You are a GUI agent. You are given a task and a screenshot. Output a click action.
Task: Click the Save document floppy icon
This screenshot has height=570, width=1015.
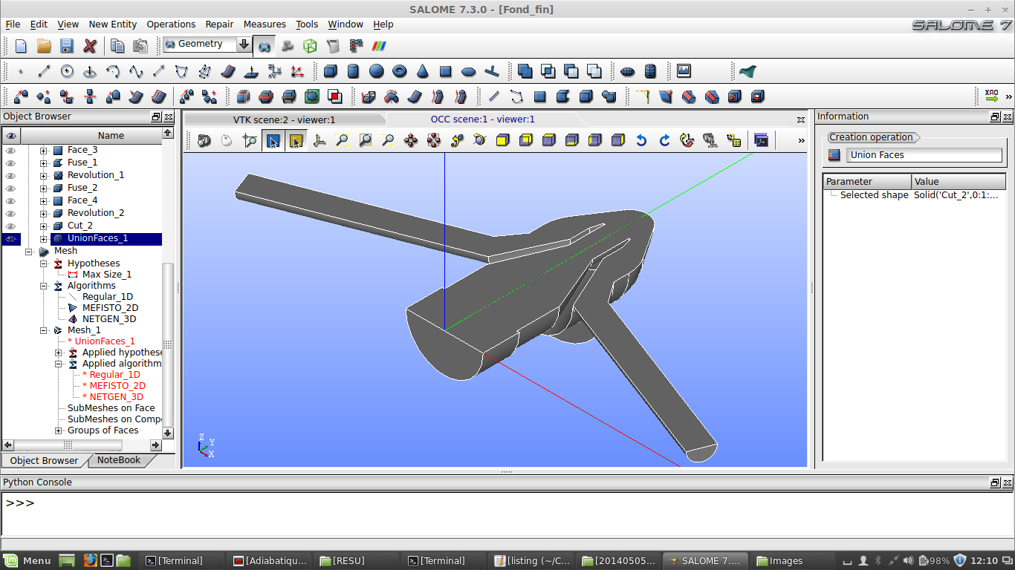pyautogui.click(x=67, y=46)
